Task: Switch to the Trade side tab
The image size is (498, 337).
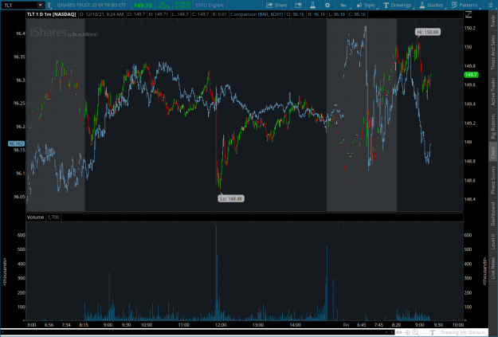Action: (493, 21)
